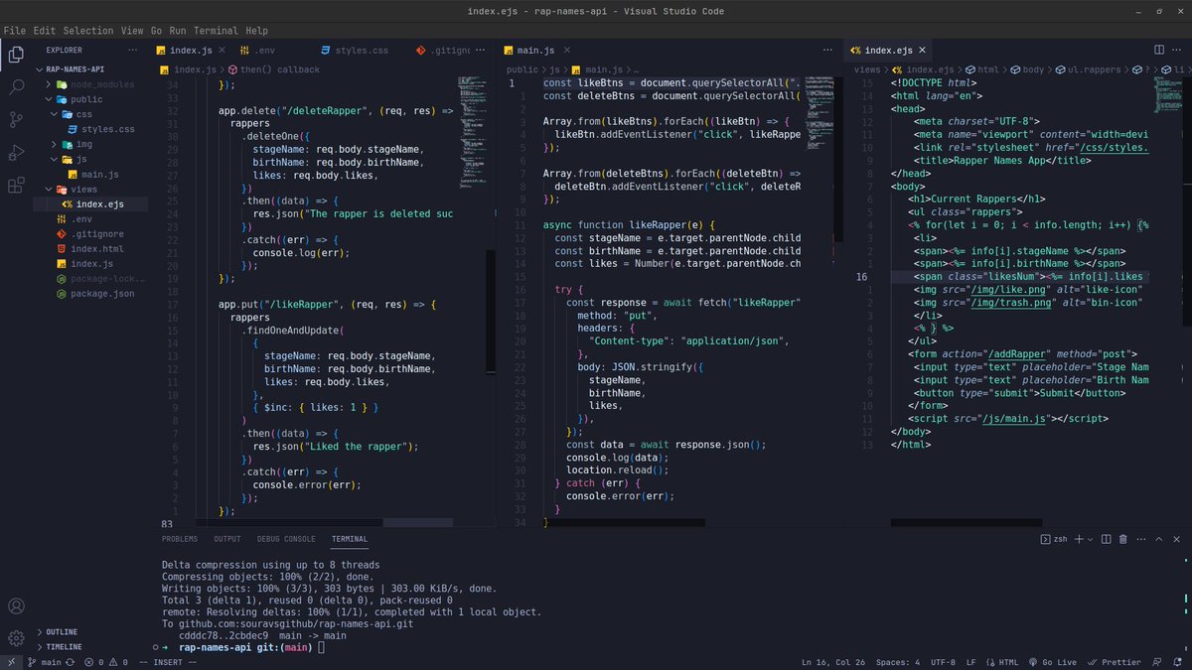Open the View menu
The image size is (1192, 670).
132,31
